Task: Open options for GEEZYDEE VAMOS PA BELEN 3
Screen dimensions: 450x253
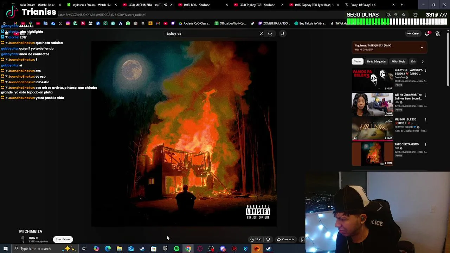Action: click(x=426, y=70)
